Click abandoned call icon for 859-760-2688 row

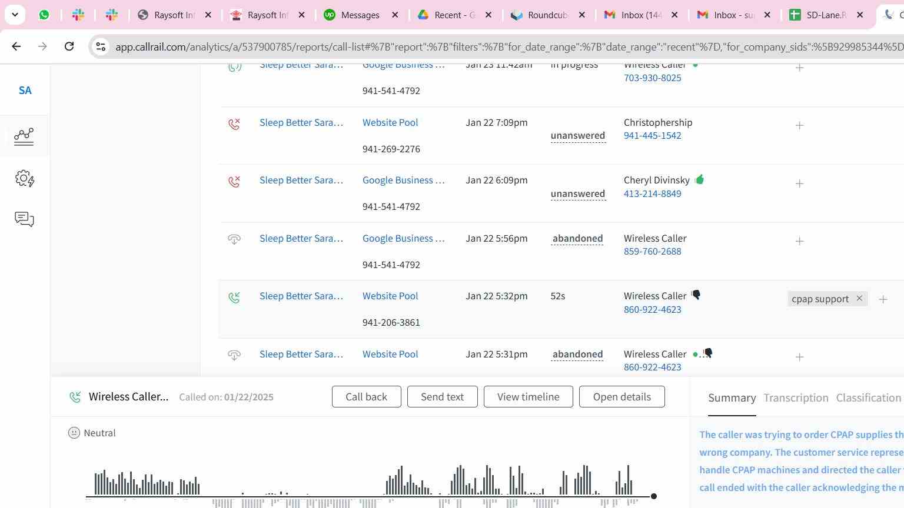click(234, 239)
